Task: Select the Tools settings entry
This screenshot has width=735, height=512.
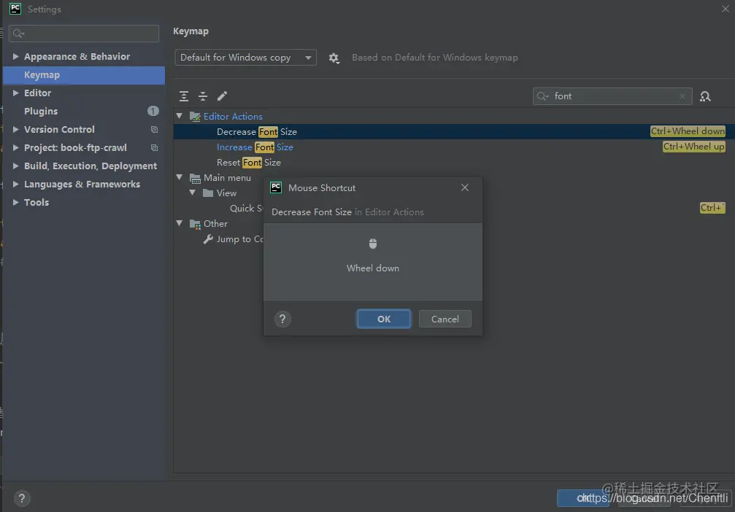Action: click(x=36, y=202)
